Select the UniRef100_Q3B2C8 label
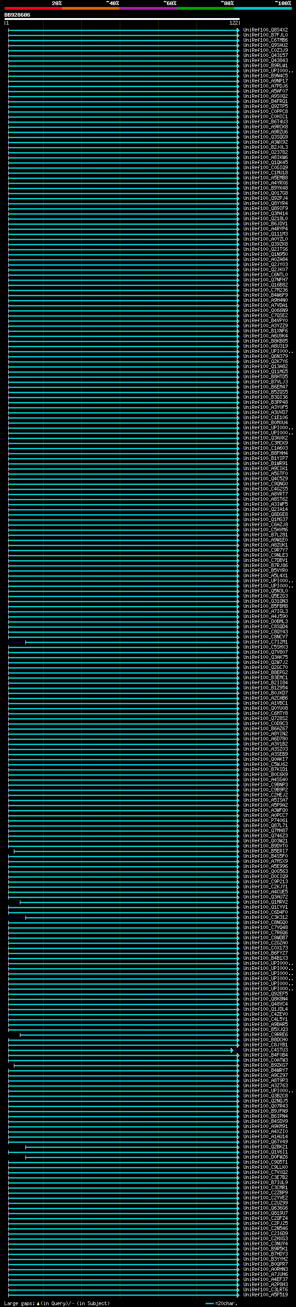The height and width of the screenshot is (1307, 296). point(265,1096)
